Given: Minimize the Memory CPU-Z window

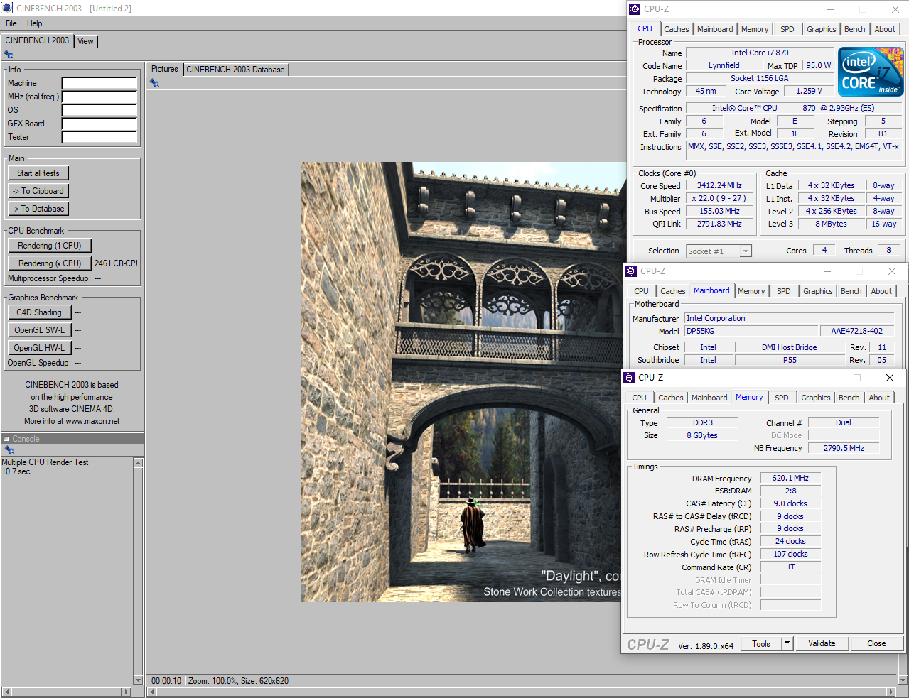Looking at the screenshot, I should pyautogui.click(x=824, y=378).
